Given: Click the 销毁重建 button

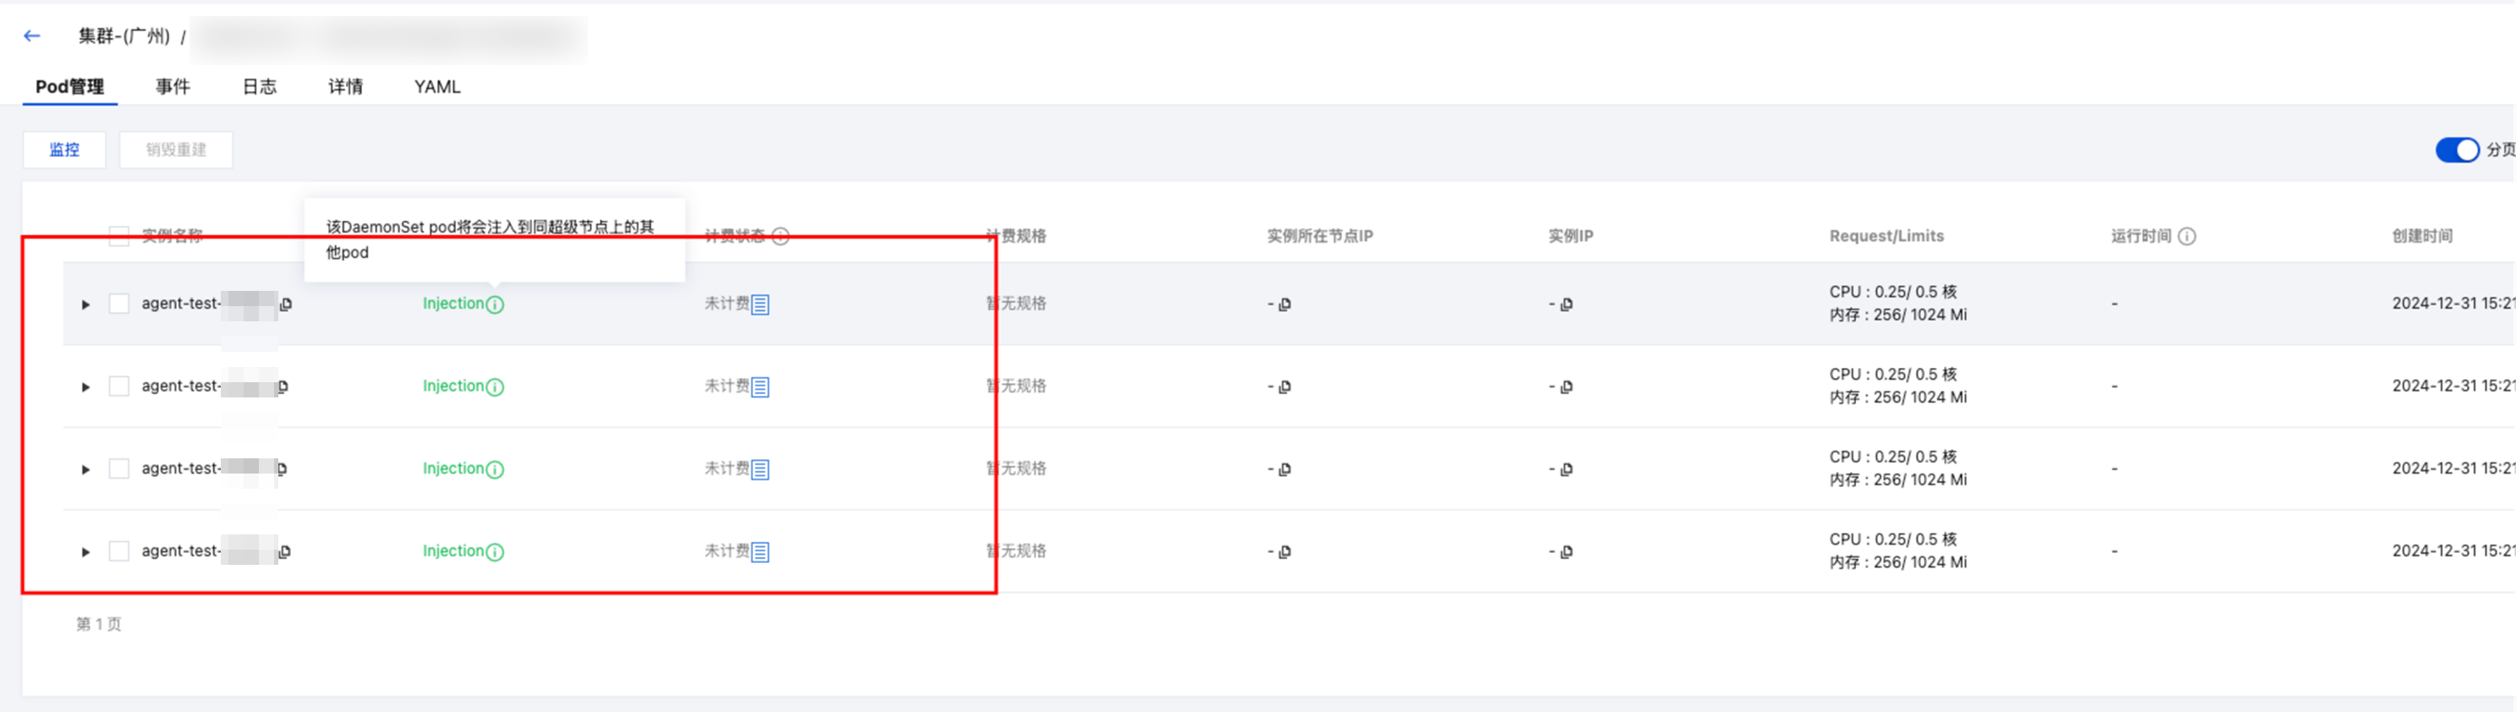Looking at the screenshot, I should (x=176, y=151).
